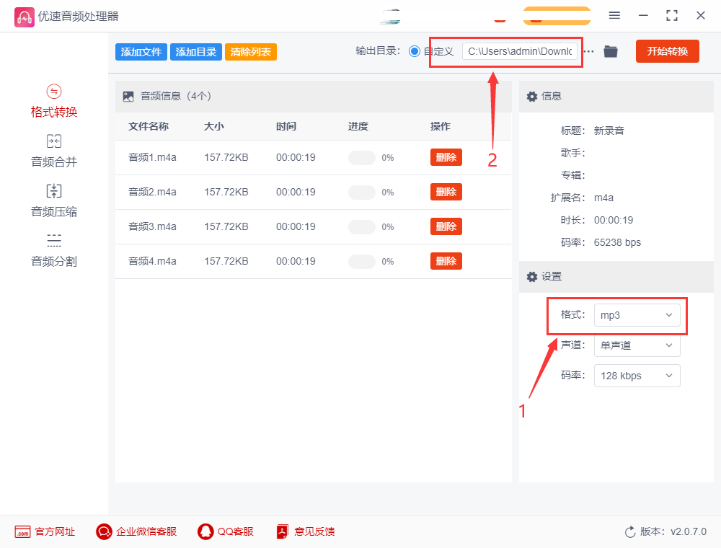Select the 格式转换 conversion tool in sidebar
The height and width of the screenshot is (548, 721).
coord(53,100)
